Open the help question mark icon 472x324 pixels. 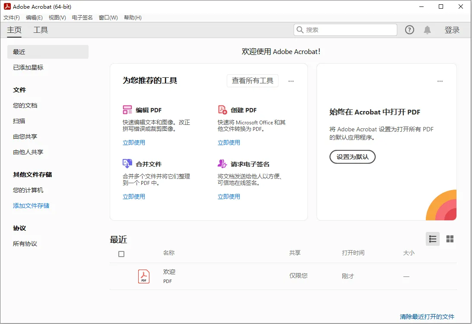coord(409,30)
